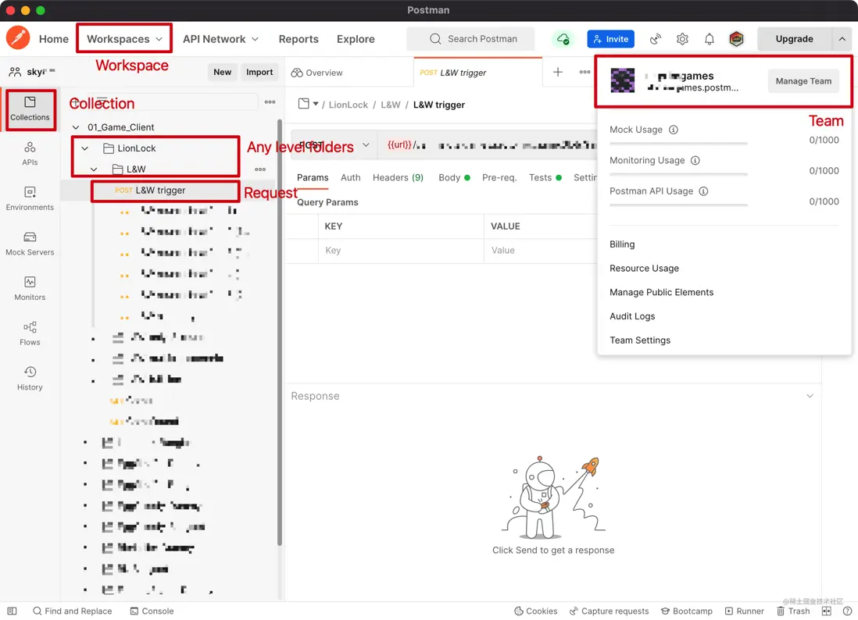Open L&W folder three-dot options

pyautogui.click(x=260, y=169)
